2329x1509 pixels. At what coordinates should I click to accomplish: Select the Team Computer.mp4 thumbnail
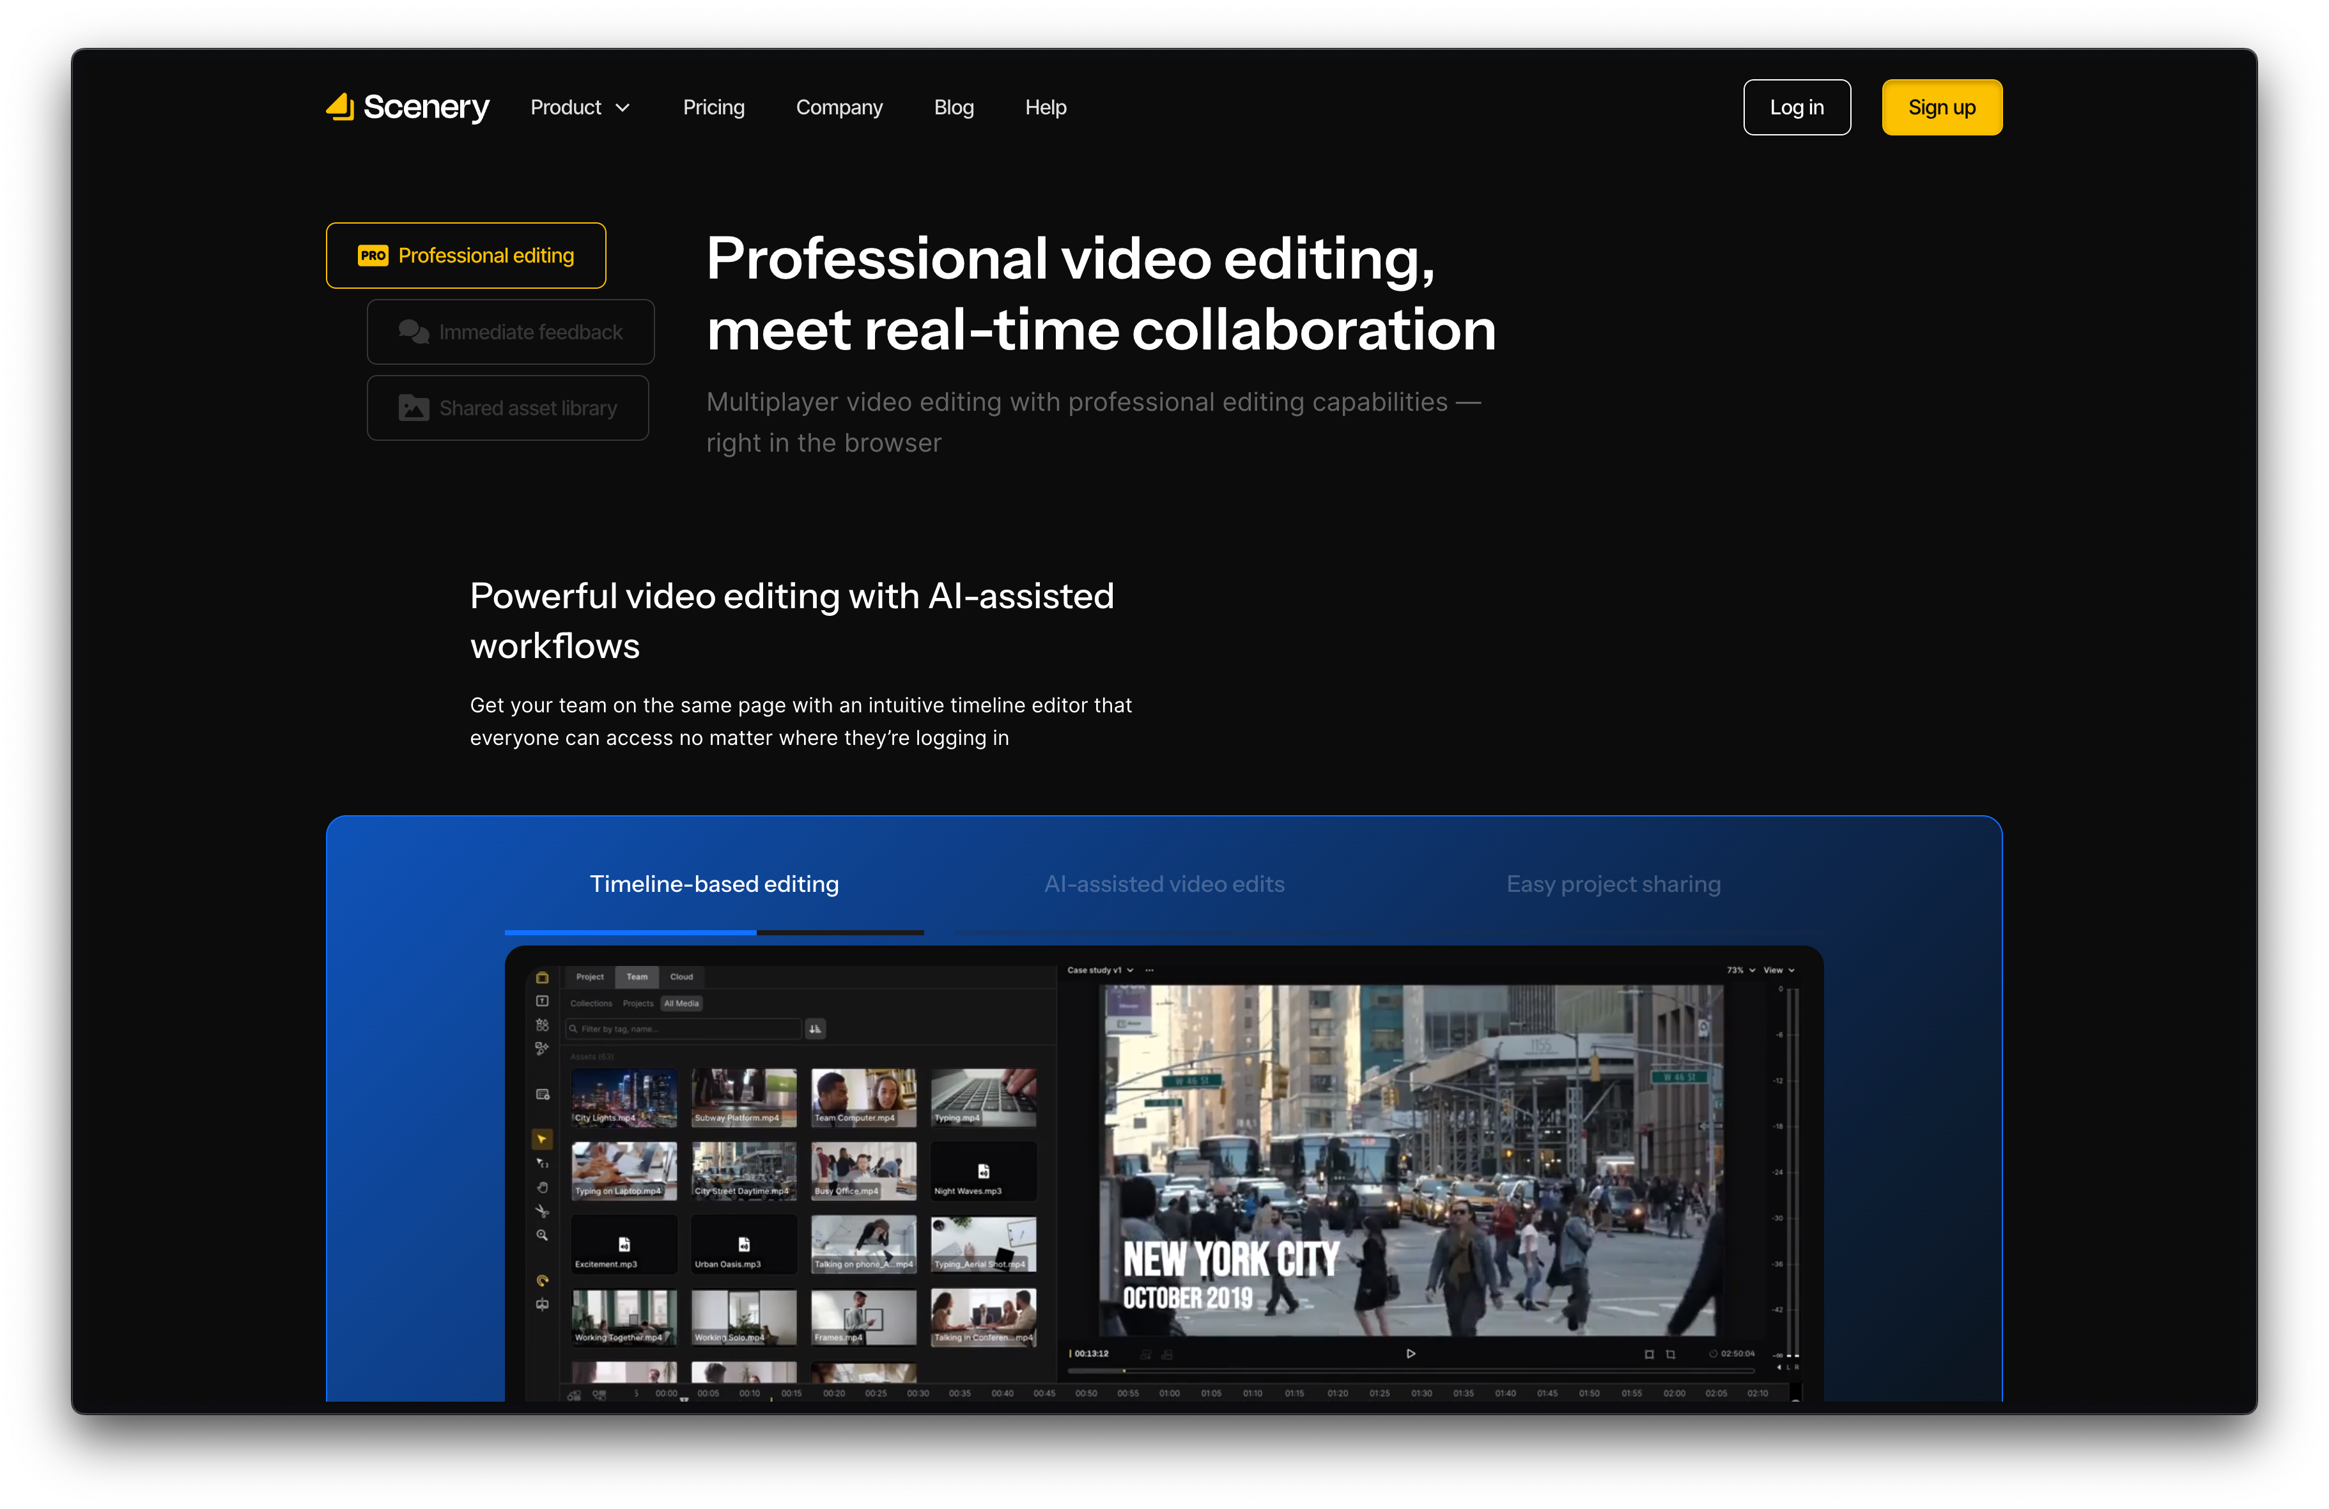(863, 1098)
